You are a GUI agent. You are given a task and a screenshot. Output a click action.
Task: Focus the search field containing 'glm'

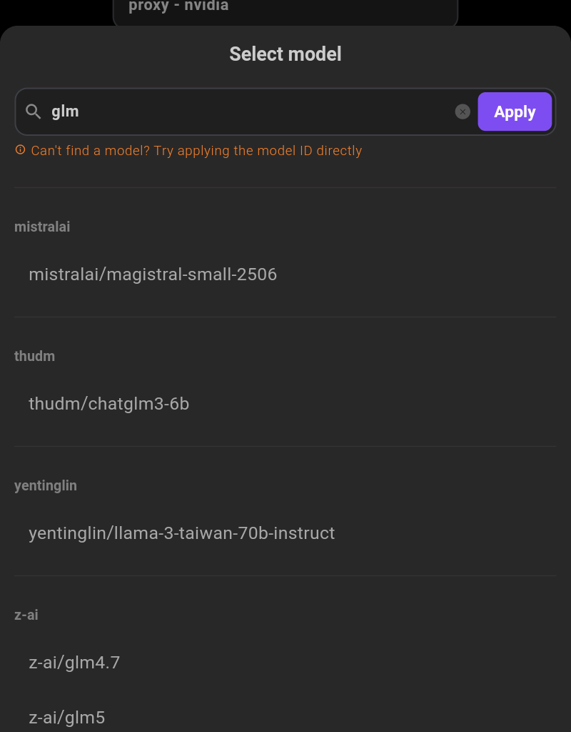pyautogui.click(x=250, y=112)
